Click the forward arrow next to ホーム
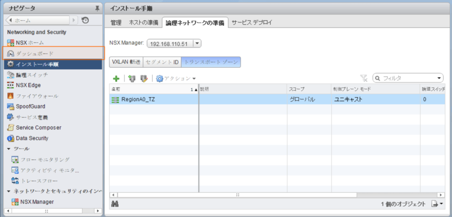The height and width of the screenshot is (217, 452). [x=74, y=20]
